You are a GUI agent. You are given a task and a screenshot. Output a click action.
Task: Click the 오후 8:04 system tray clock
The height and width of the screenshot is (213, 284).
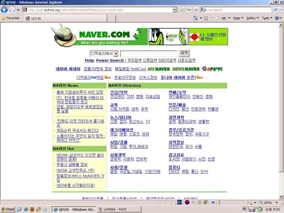(x=273, y=209)
